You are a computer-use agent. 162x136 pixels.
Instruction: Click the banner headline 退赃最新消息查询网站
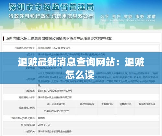66,62
